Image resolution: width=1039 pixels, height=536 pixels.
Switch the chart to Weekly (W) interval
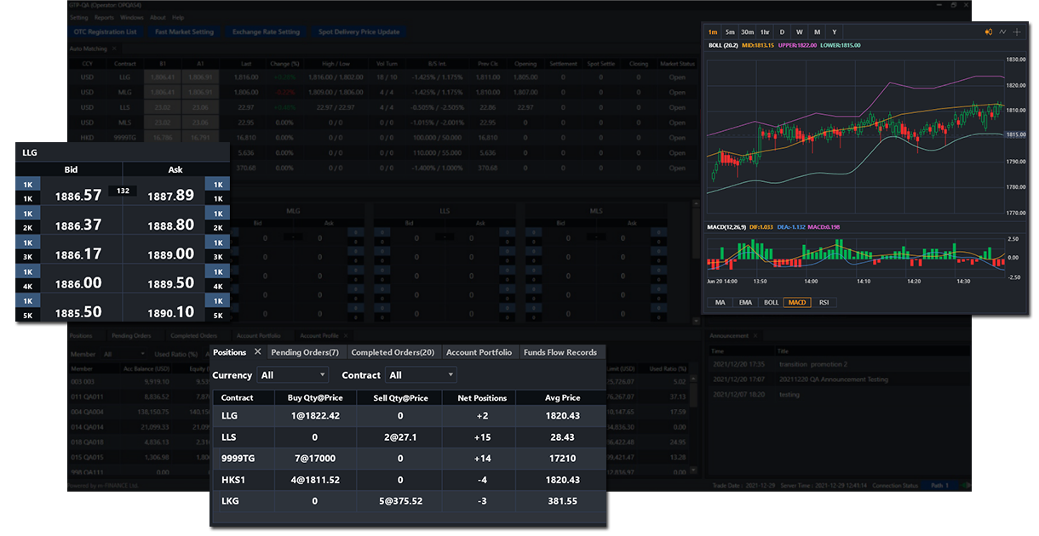[x=800, y=31]
